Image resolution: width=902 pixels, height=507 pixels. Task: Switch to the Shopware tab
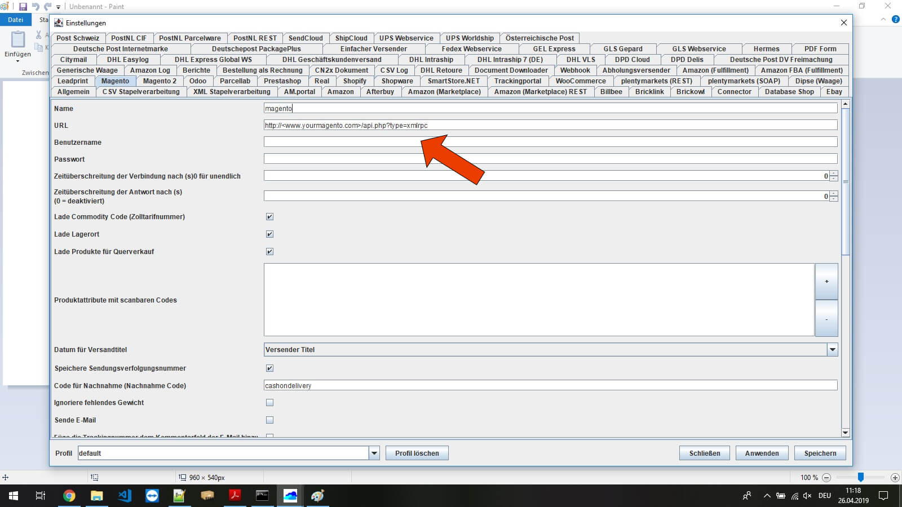coord(397,81)
